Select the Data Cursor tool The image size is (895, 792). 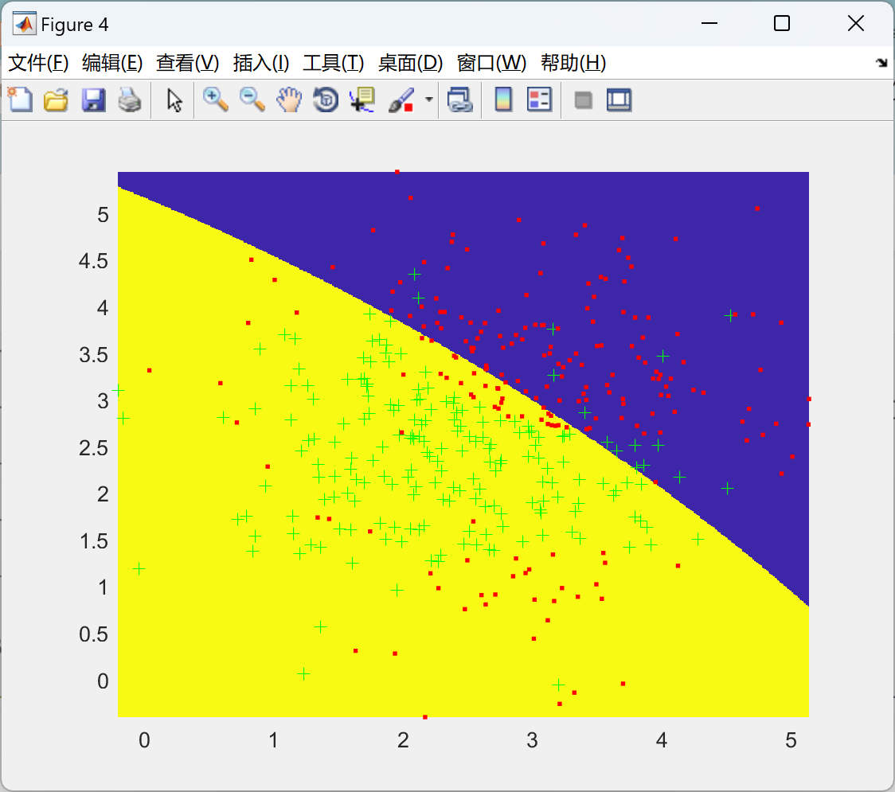tap(362, 99)
